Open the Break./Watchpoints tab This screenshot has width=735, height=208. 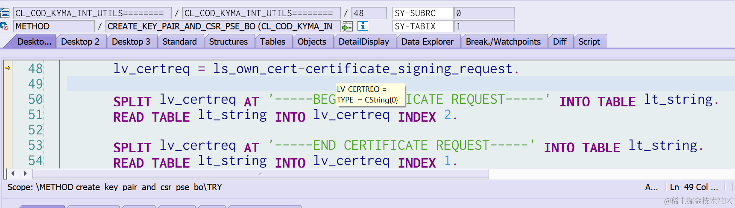click(504, 42)
